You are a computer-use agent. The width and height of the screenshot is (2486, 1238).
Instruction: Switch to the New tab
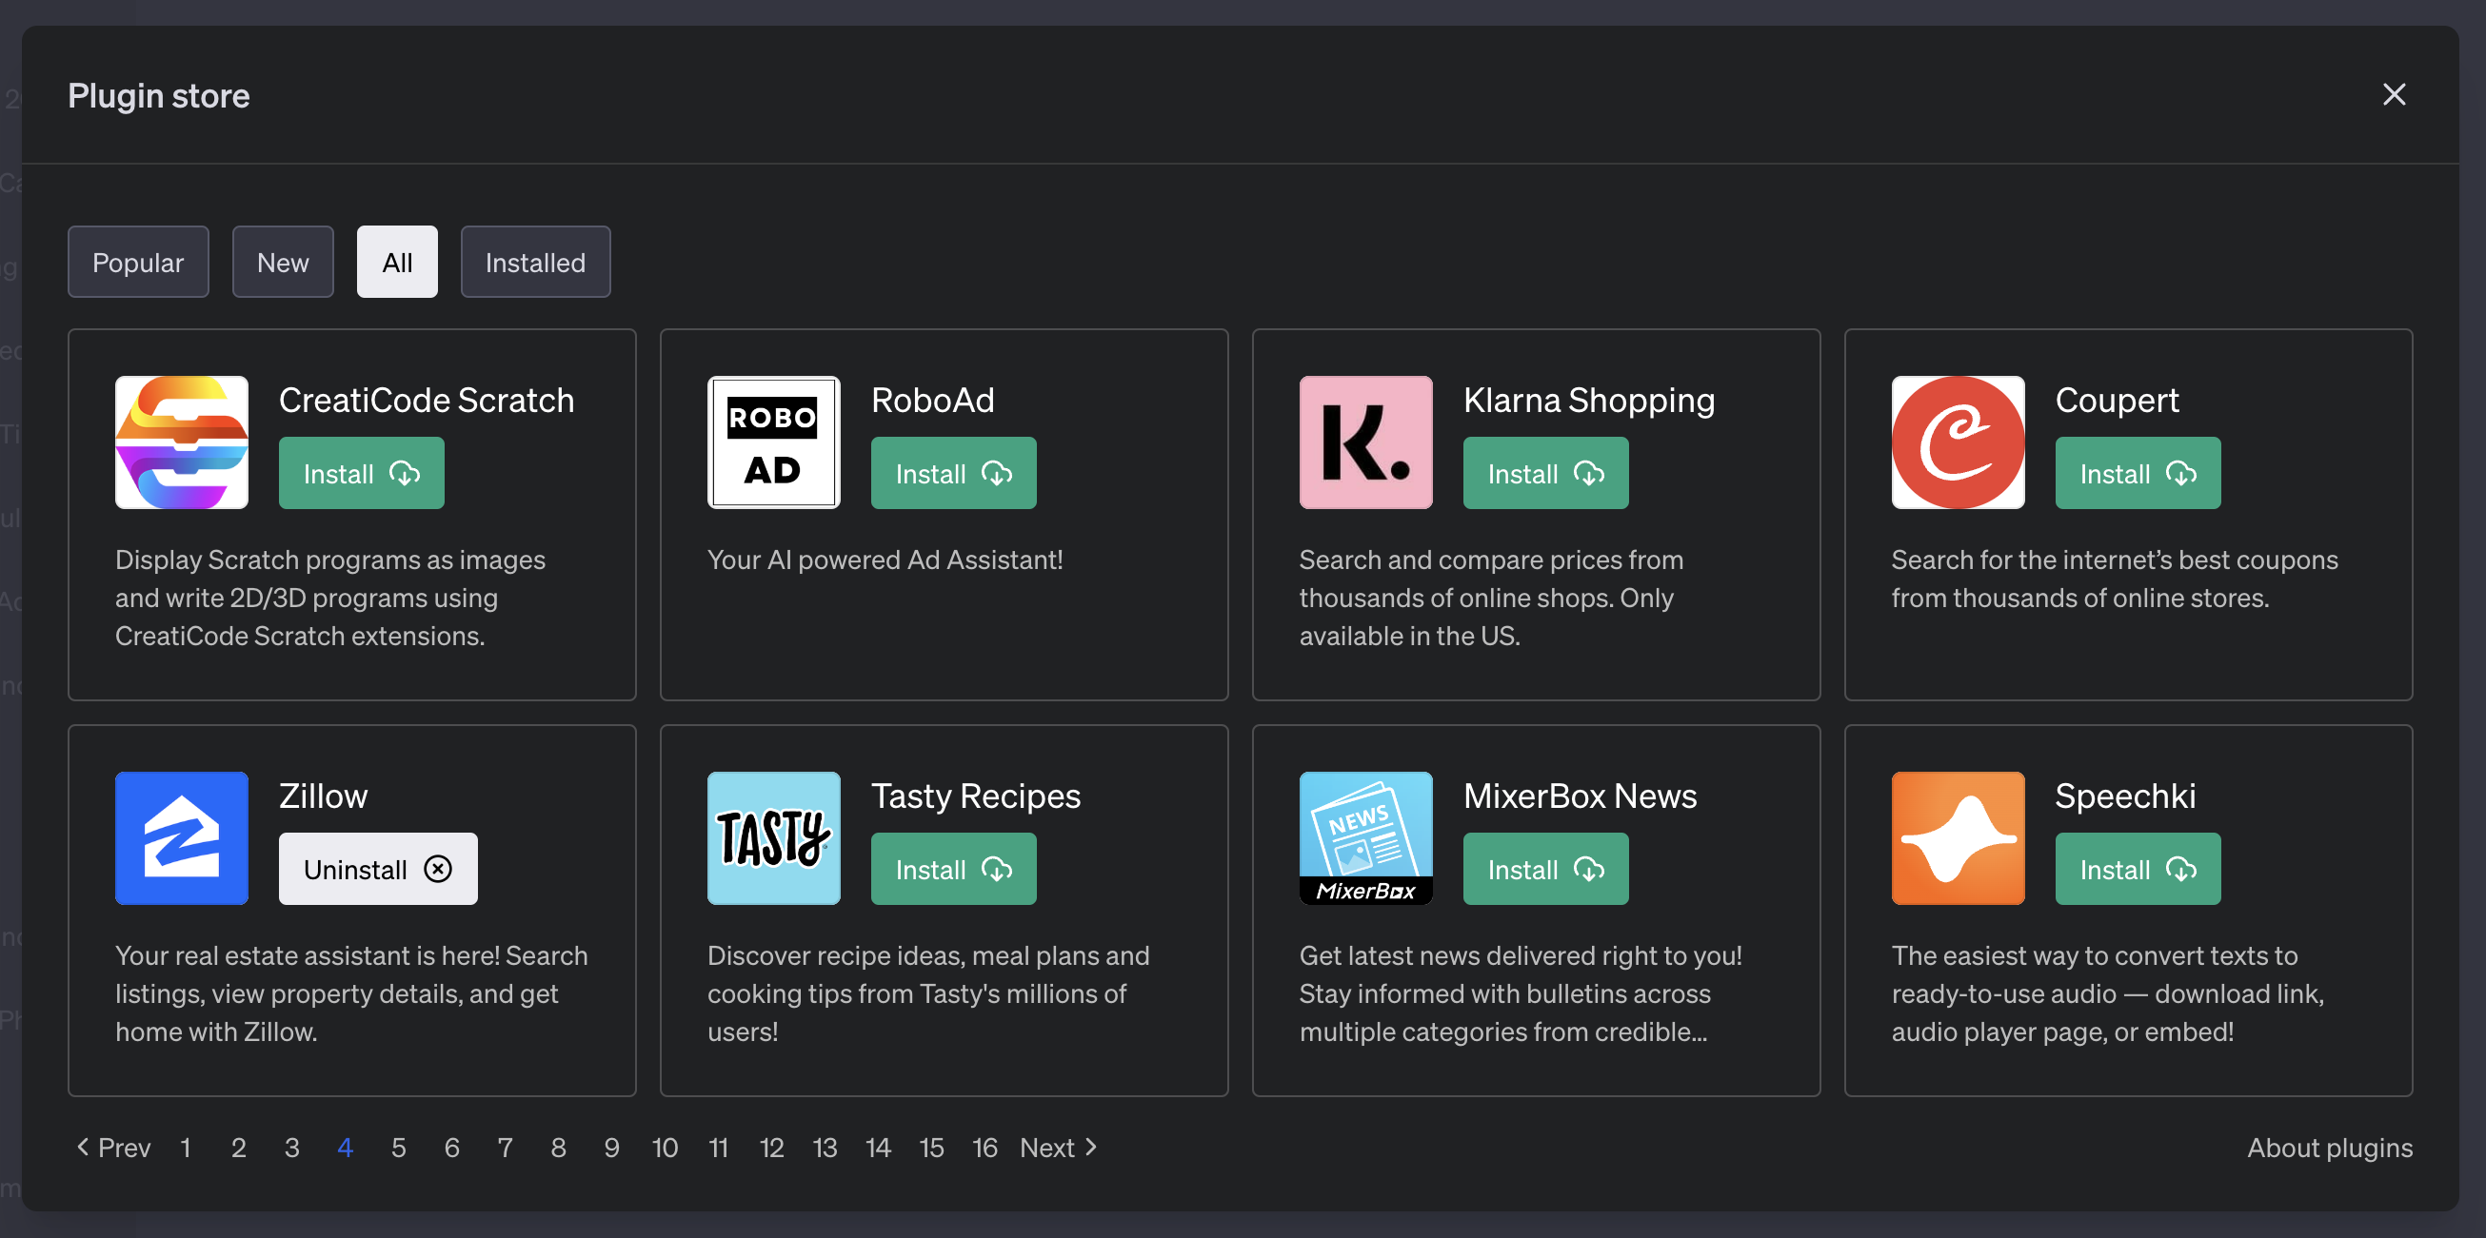(x=283, y=263)
